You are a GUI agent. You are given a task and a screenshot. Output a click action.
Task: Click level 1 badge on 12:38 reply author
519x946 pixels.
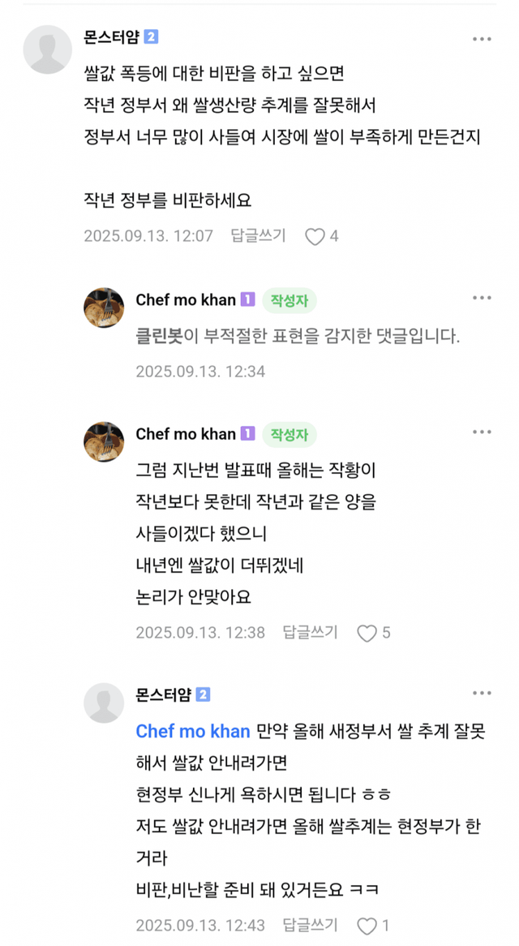pos(247,434)
